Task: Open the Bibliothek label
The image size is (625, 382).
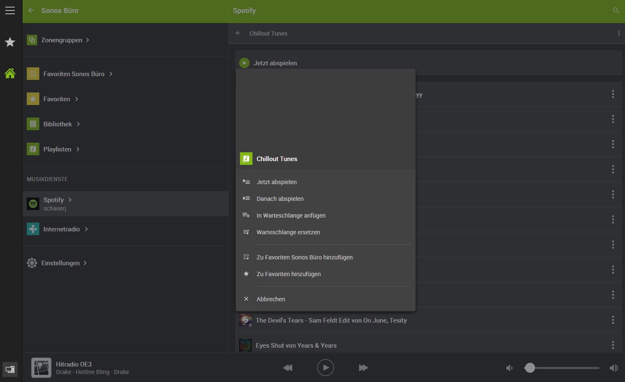Action: pyautogui.click(x=58, y=124)
